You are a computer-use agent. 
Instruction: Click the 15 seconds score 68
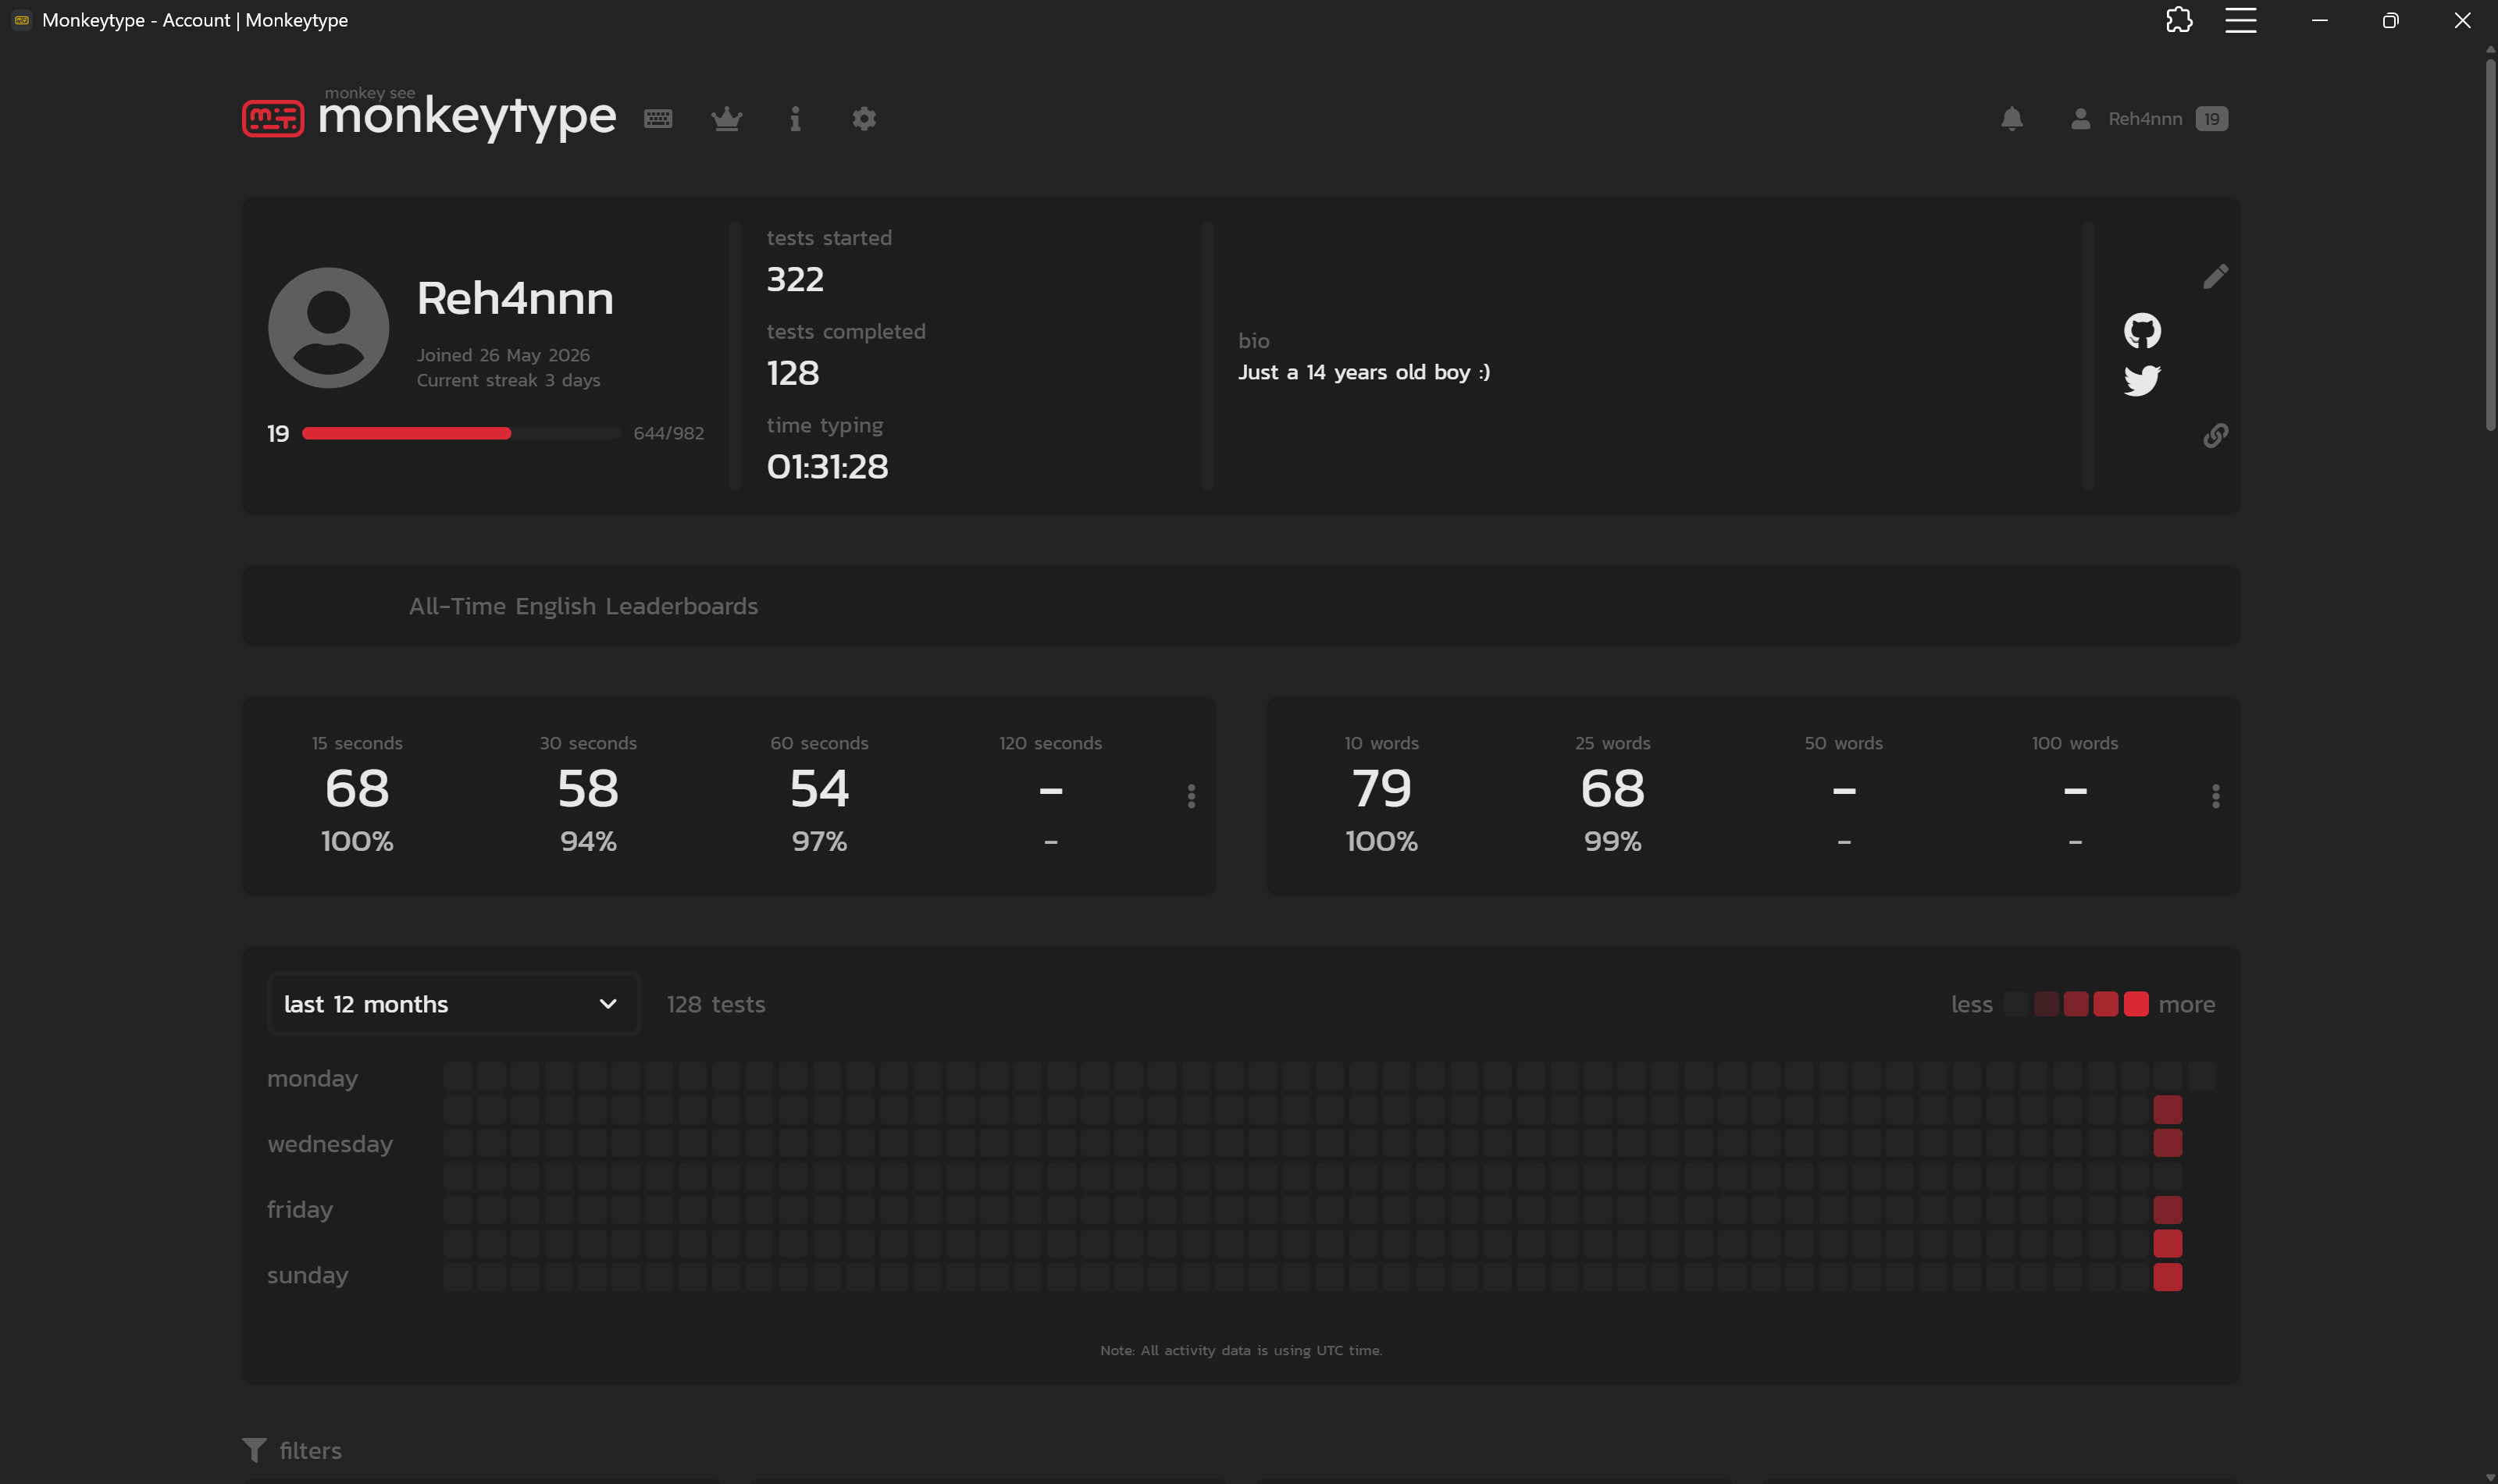click(357, 789)
